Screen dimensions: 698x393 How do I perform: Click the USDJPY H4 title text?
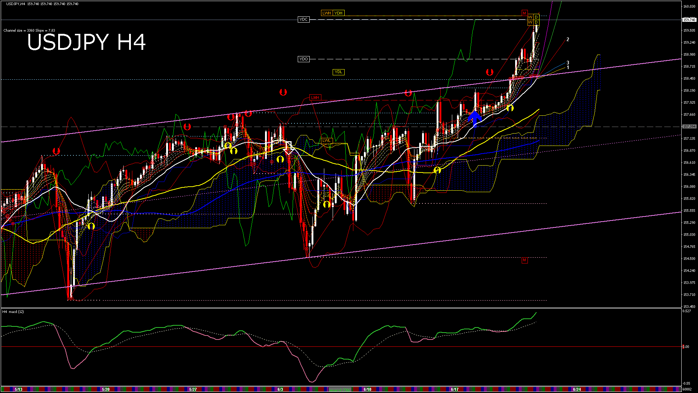click(x=87, y=42)
